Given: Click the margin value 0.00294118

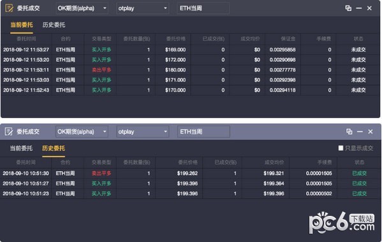Looking at the screenshot, I should click(x=283, y=90).
